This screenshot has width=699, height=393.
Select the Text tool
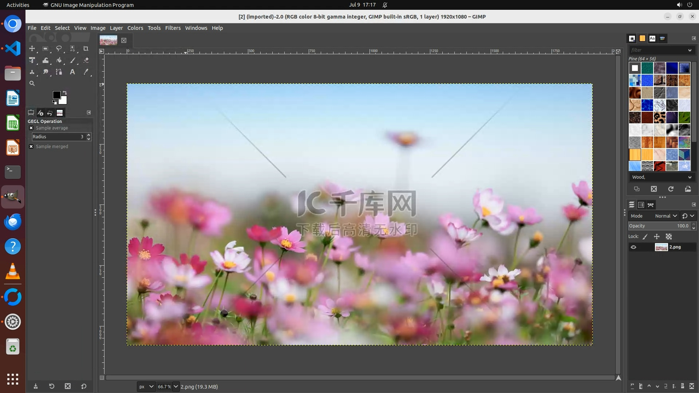tap(72, 72)
